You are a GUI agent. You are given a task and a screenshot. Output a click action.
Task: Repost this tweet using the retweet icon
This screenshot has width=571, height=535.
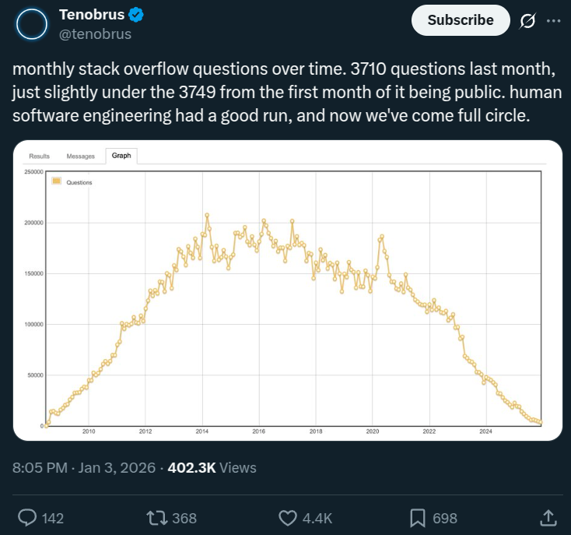pyautogui.click(x=157, y=518)
